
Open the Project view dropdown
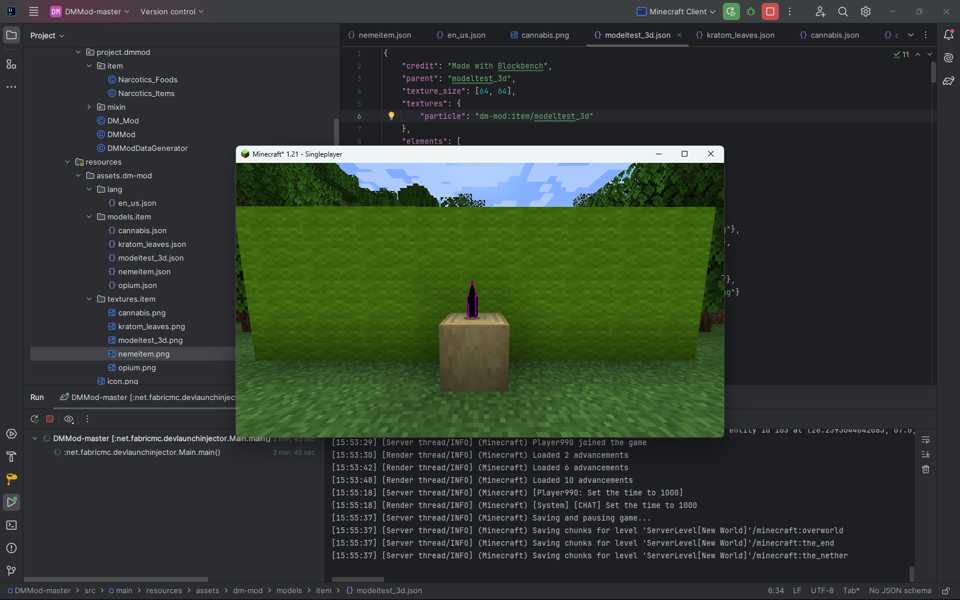tap(47, 35)
